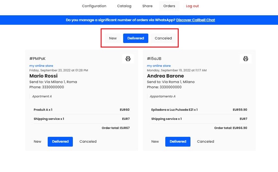Print order #i5aJB using printer icon
The image size is (278, 172).
(246, 59)
